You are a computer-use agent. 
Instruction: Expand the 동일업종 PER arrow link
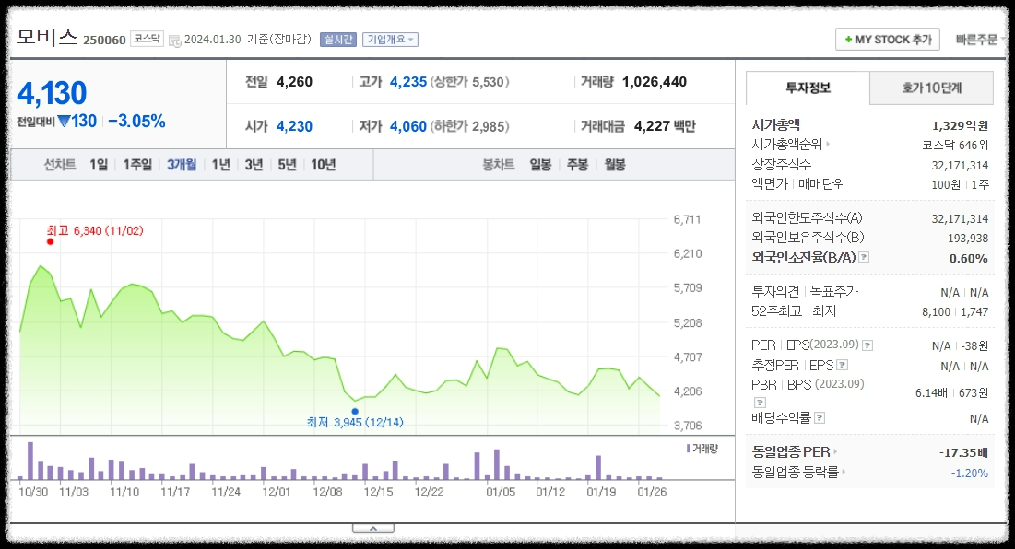tap(835, 452)
